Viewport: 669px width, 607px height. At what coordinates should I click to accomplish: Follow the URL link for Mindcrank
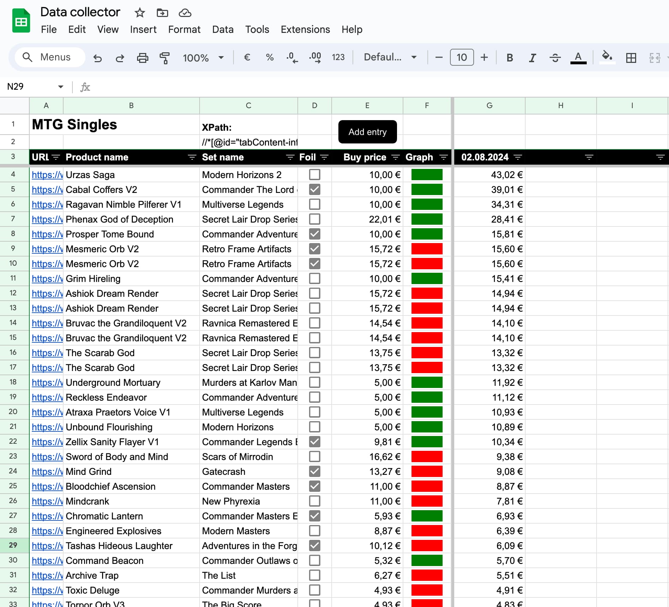tap(47, 501)
